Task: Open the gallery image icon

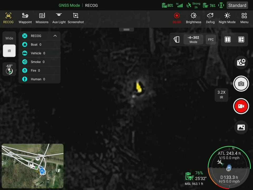Action: pyautogui.click(x=241, y=127)
